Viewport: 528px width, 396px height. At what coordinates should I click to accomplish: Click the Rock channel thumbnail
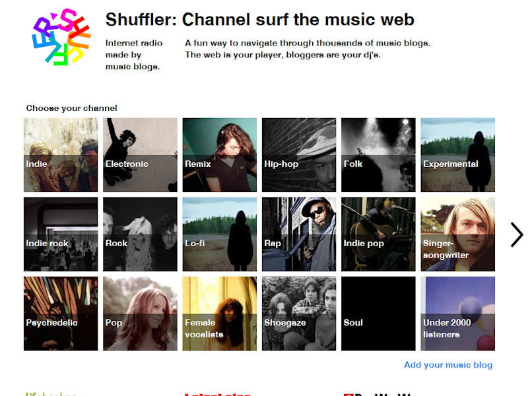point(140,234)
